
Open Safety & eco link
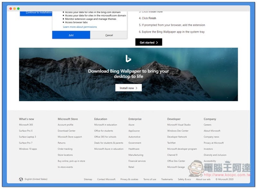click(x=184, y=179)
